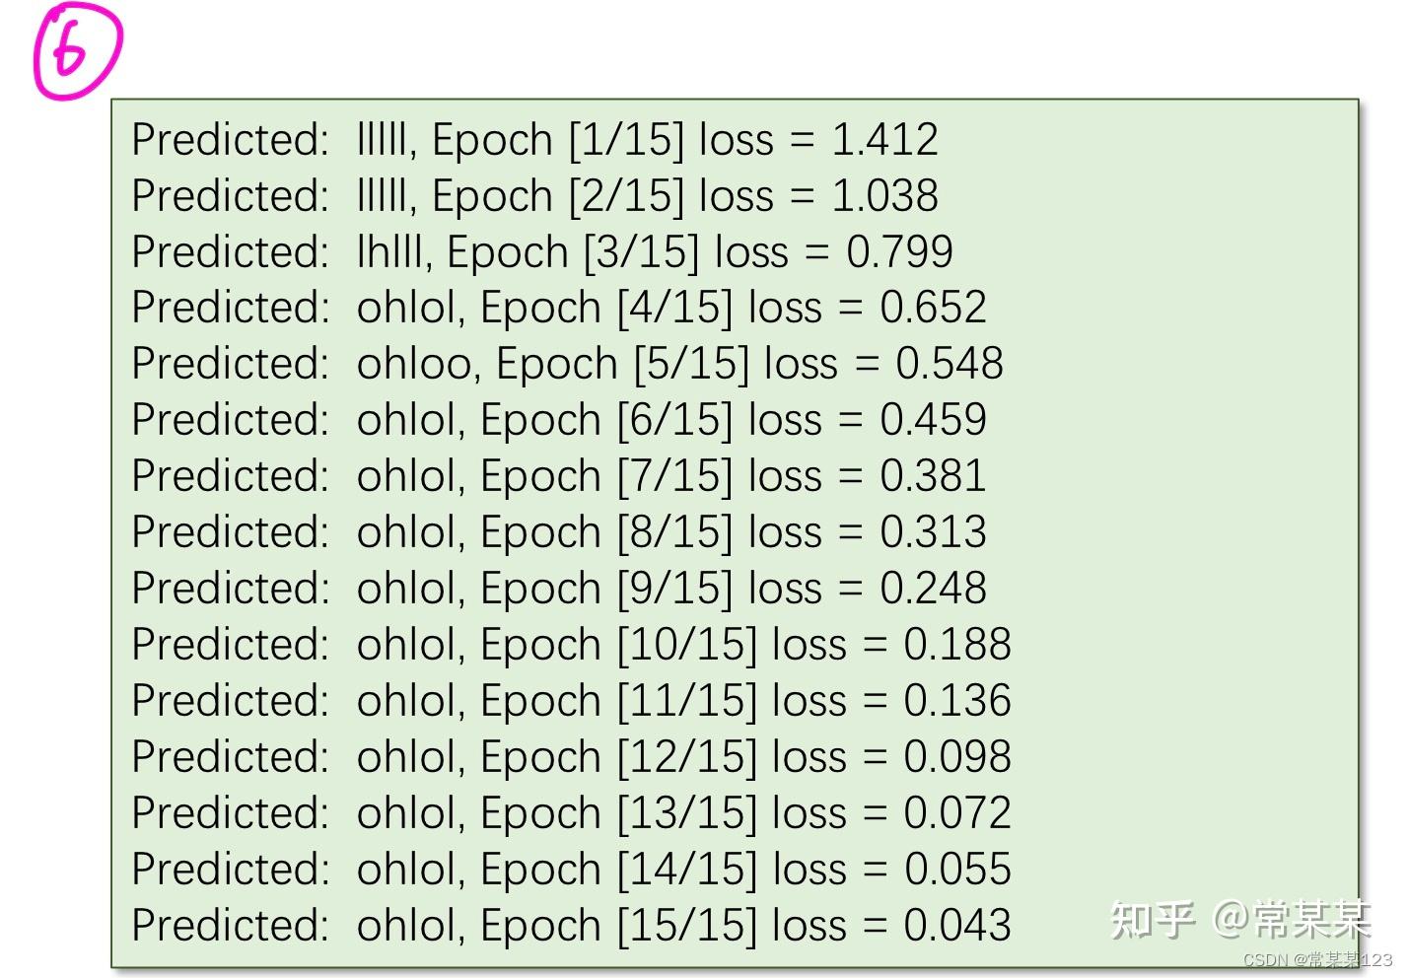Image resolution: width=1408 pixels, height=978 pixels.
Task: Click loss value 0.313 on Epoch 8
Action: (x=933, y=532)
